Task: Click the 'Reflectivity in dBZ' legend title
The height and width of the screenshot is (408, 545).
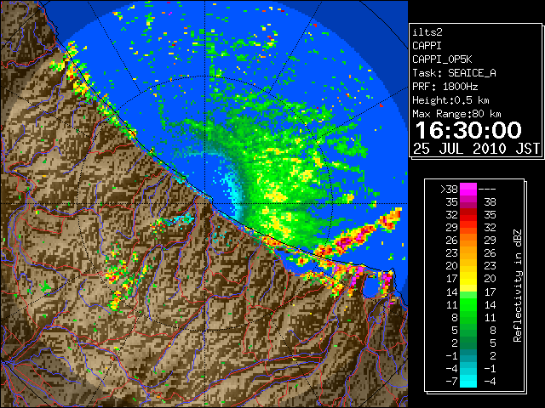Action: tap(517, 286)
